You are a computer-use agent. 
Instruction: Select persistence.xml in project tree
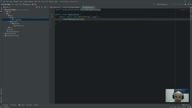[x=19, y=26]
